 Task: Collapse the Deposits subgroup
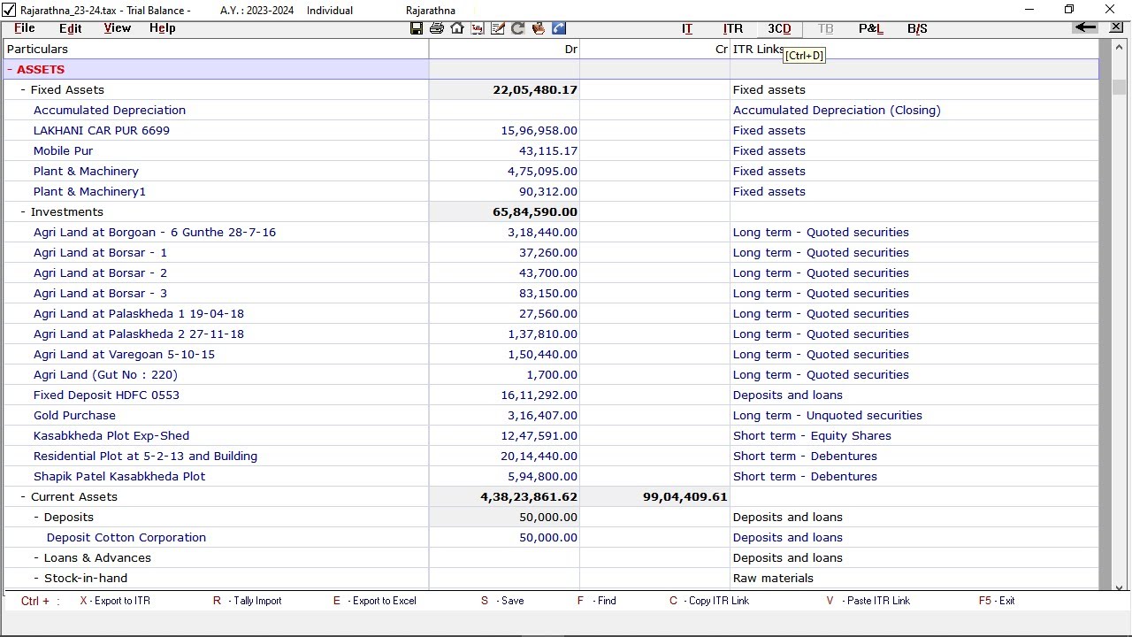[x=37, y=517]
